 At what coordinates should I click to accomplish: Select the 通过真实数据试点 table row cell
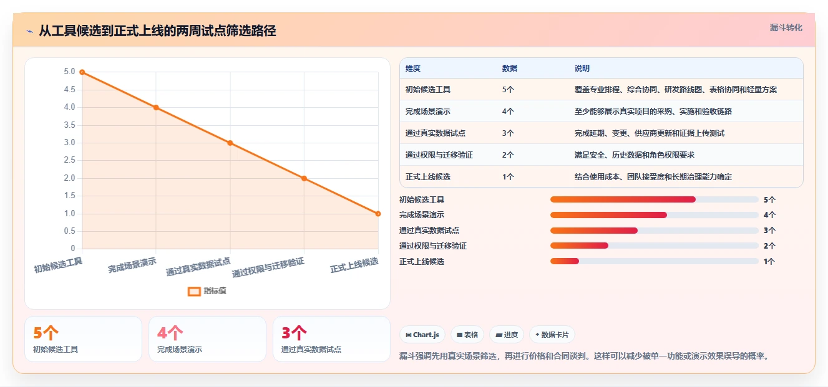tap(436, 133)
